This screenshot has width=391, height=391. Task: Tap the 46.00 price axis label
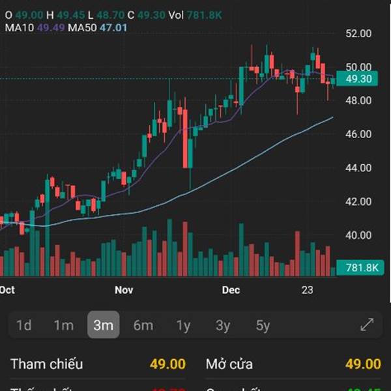click(358, 134)
